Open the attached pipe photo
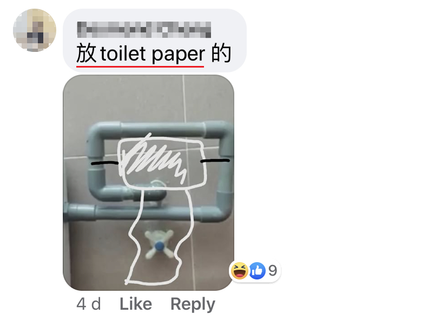The width and height of the screenshot is (448, 320). (148, 183)
